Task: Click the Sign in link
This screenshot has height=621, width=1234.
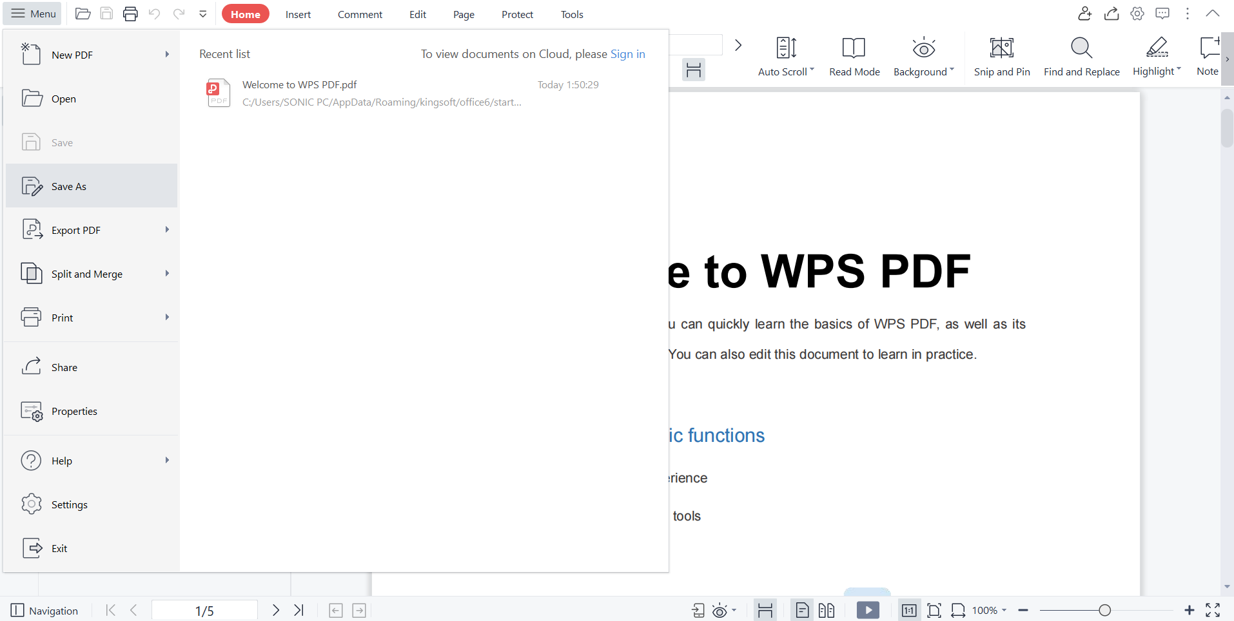Action: pos(627,54)
